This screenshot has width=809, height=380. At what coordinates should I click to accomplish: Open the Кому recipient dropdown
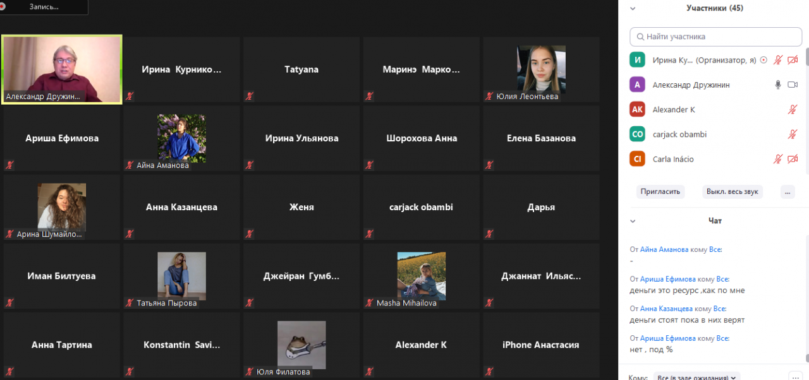pyautogui.click(x=697, y=377)
